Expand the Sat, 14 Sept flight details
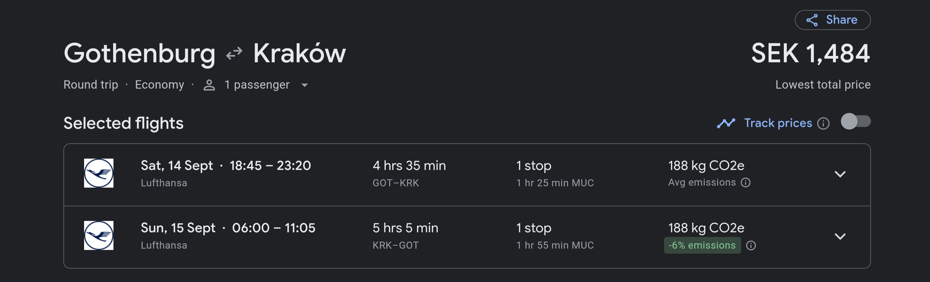 pyautogui.click(x=840, y=174)
